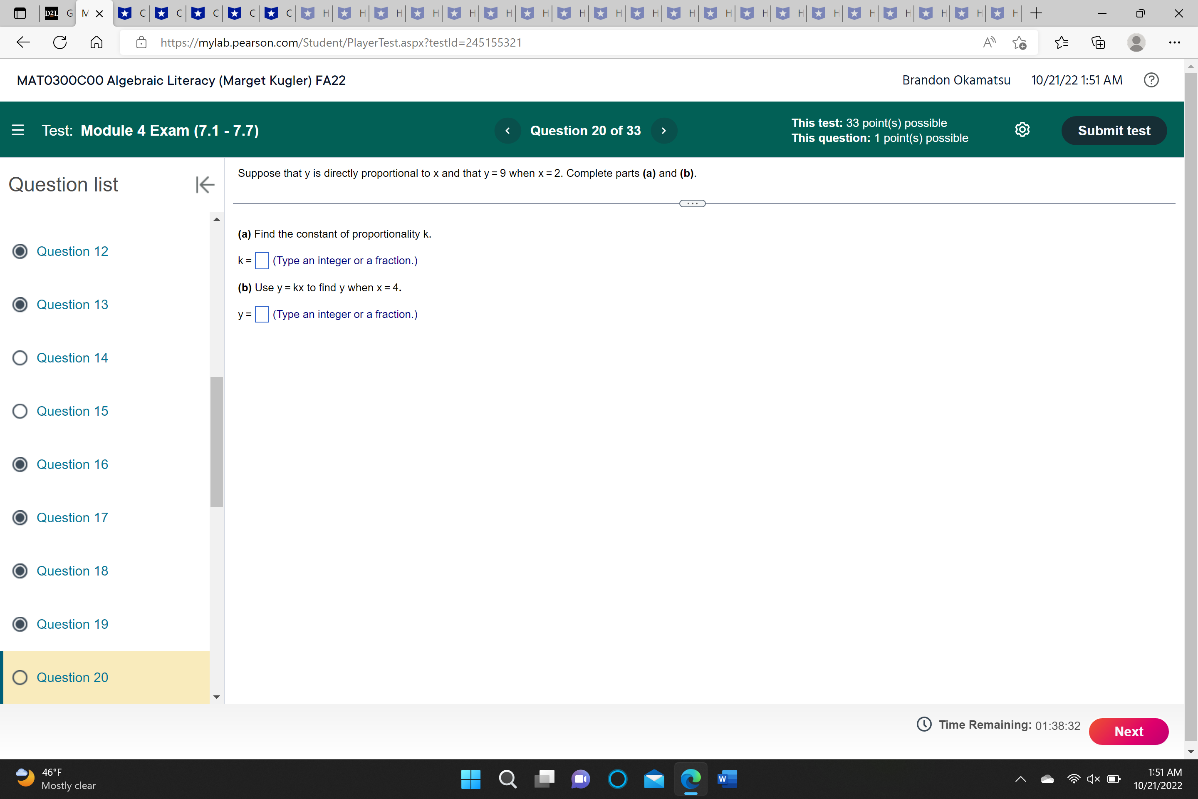Click the red Next button
The height and width of the screenshot is (799, 1198).
click(x=1128, y=731)
